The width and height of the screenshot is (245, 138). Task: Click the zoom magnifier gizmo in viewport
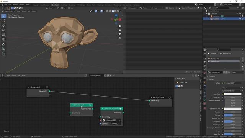click(x=120, y=26)
